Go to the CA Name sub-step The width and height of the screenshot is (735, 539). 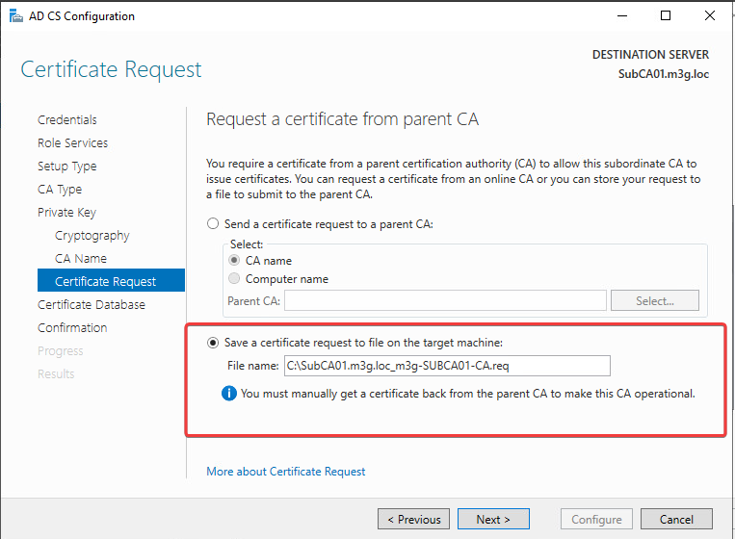point(81,259)
